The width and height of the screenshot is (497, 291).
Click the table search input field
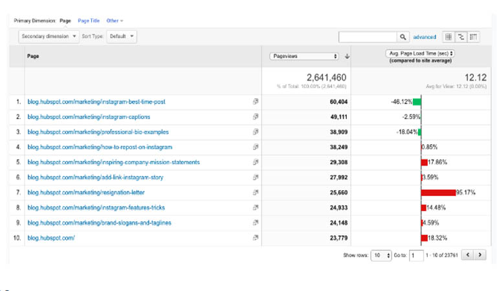point(368,37)
